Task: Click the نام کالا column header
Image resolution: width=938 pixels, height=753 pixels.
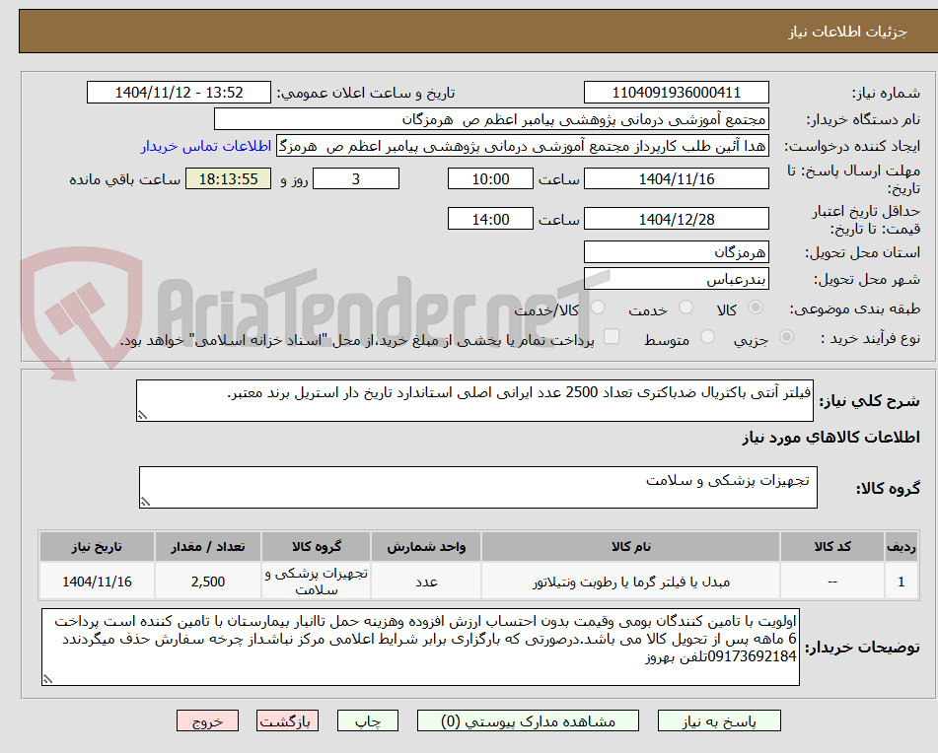Action: [630, 547]
